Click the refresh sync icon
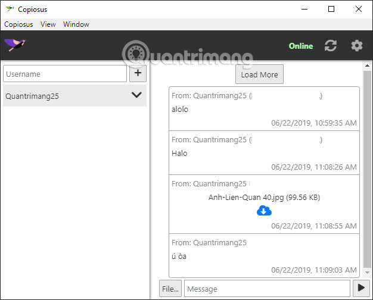 click(x=331, y=46)
